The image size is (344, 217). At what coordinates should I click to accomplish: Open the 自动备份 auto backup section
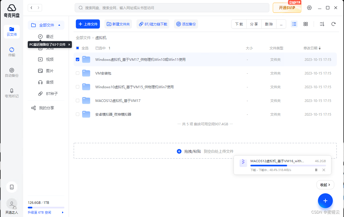(12, 73)
